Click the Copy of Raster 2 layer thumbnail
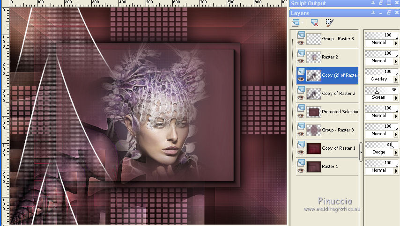400x226 pixels. point(313,94)
